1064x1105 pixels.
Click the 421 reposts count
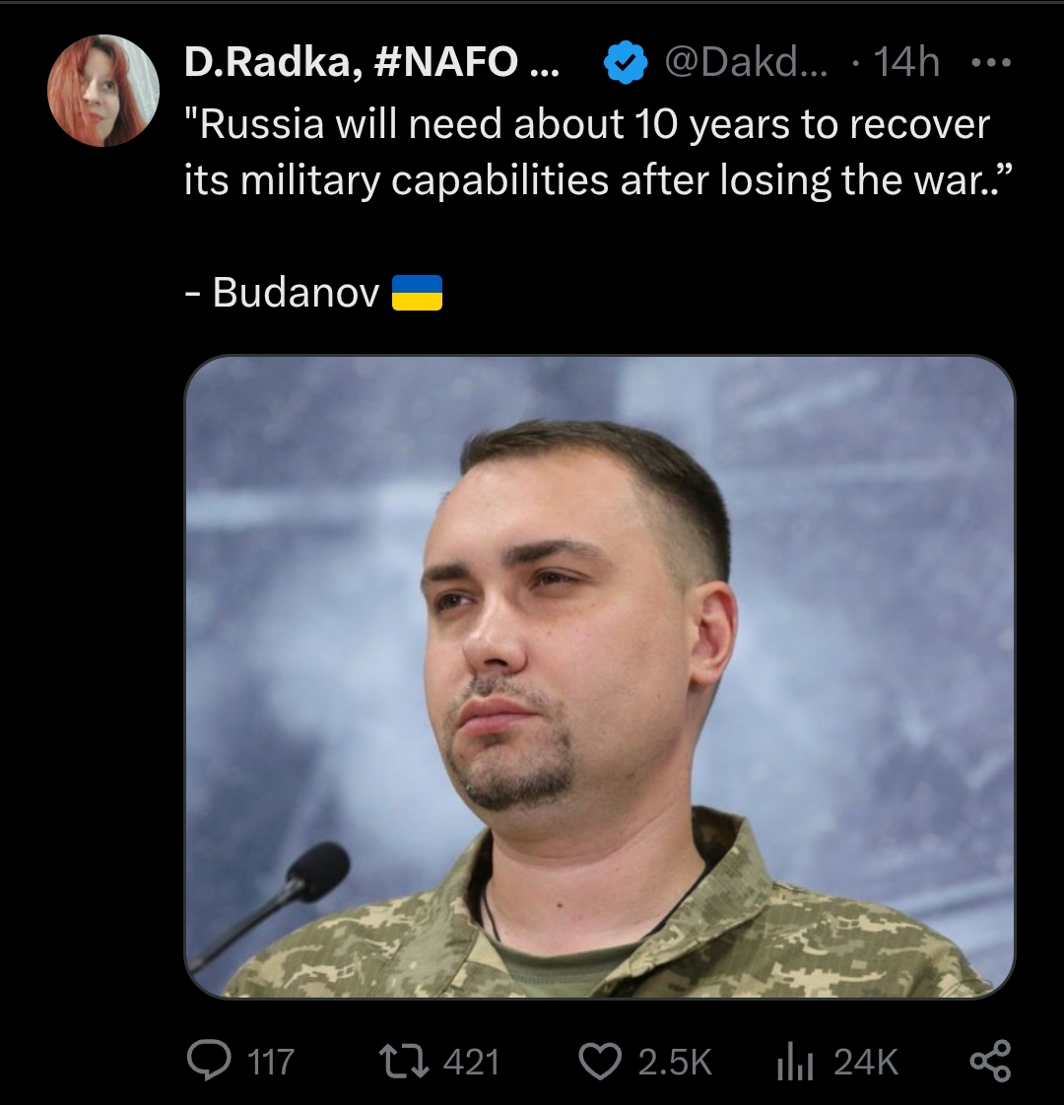point(471,1062)
